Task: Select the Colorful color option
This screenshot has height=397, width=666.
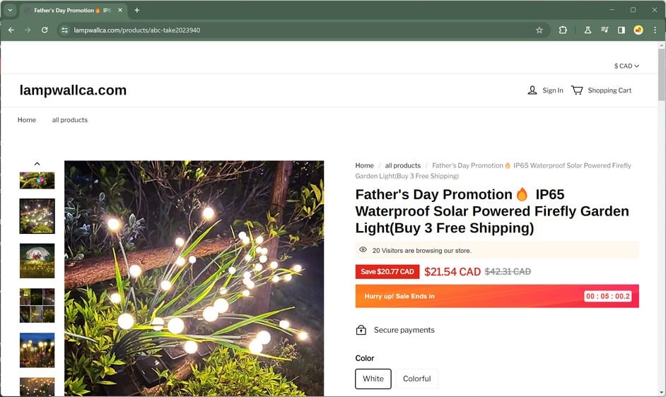Action: pos(416,379)
